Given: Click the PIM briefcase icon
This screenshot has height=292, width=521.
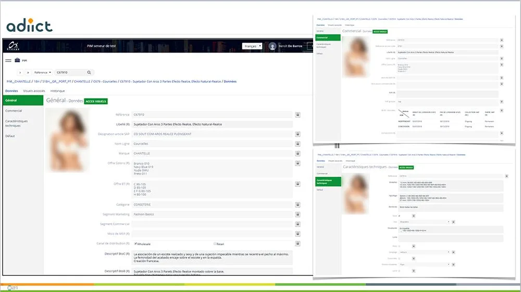Looking at the screenshot, I should coord(17,60).
